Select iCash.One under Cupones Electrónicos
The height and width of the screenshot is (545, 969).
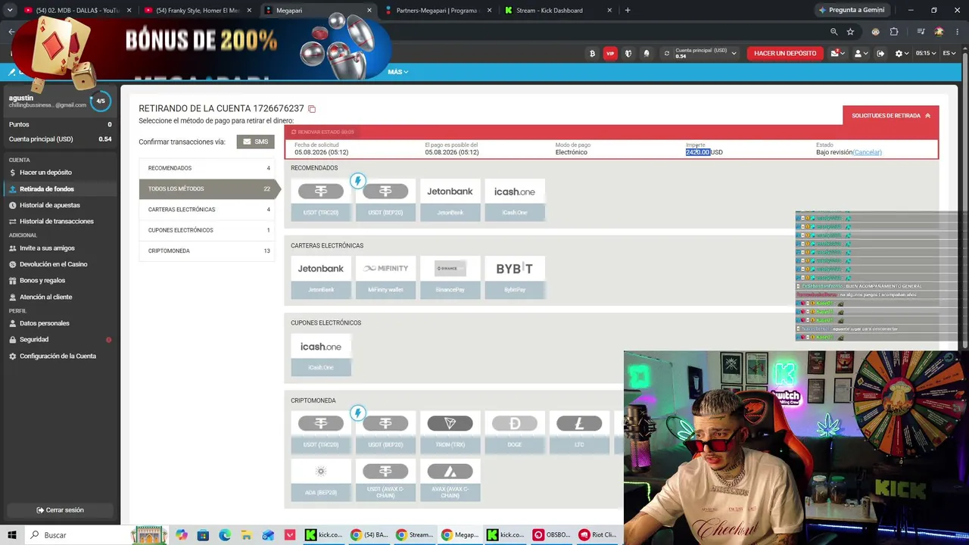pos(321,355)
